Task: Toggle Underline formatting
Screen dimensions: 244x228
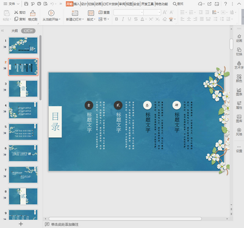Action: coord(129,19)
